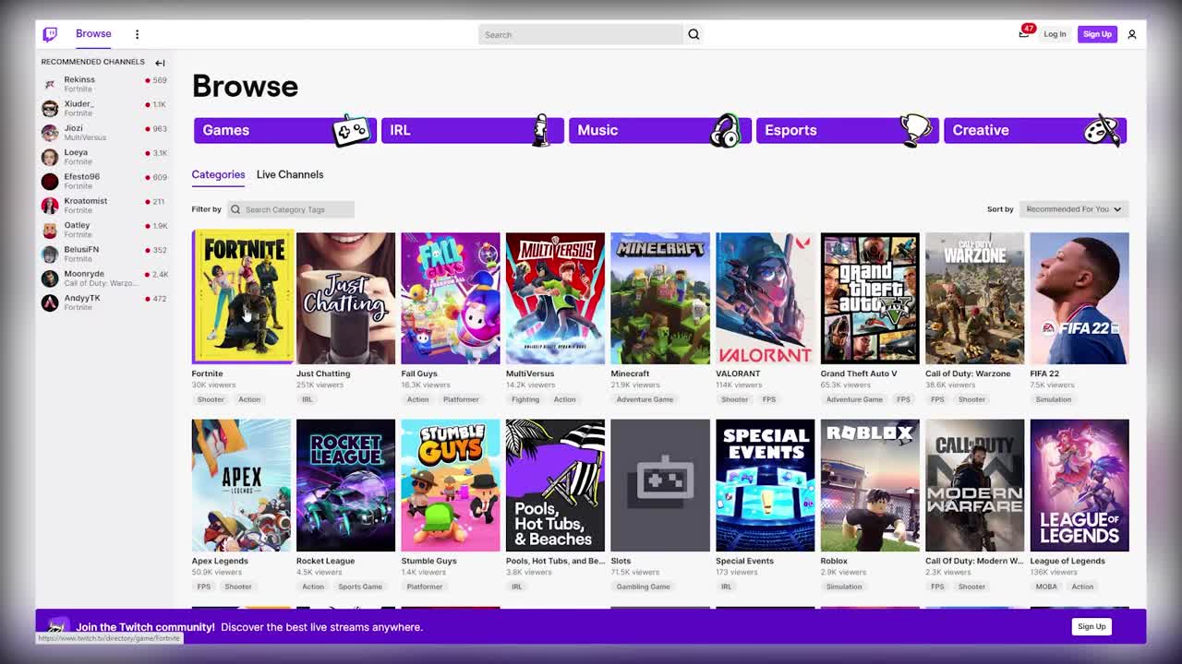
Task: Open the Slots category cover
Action: click(660, 485)
